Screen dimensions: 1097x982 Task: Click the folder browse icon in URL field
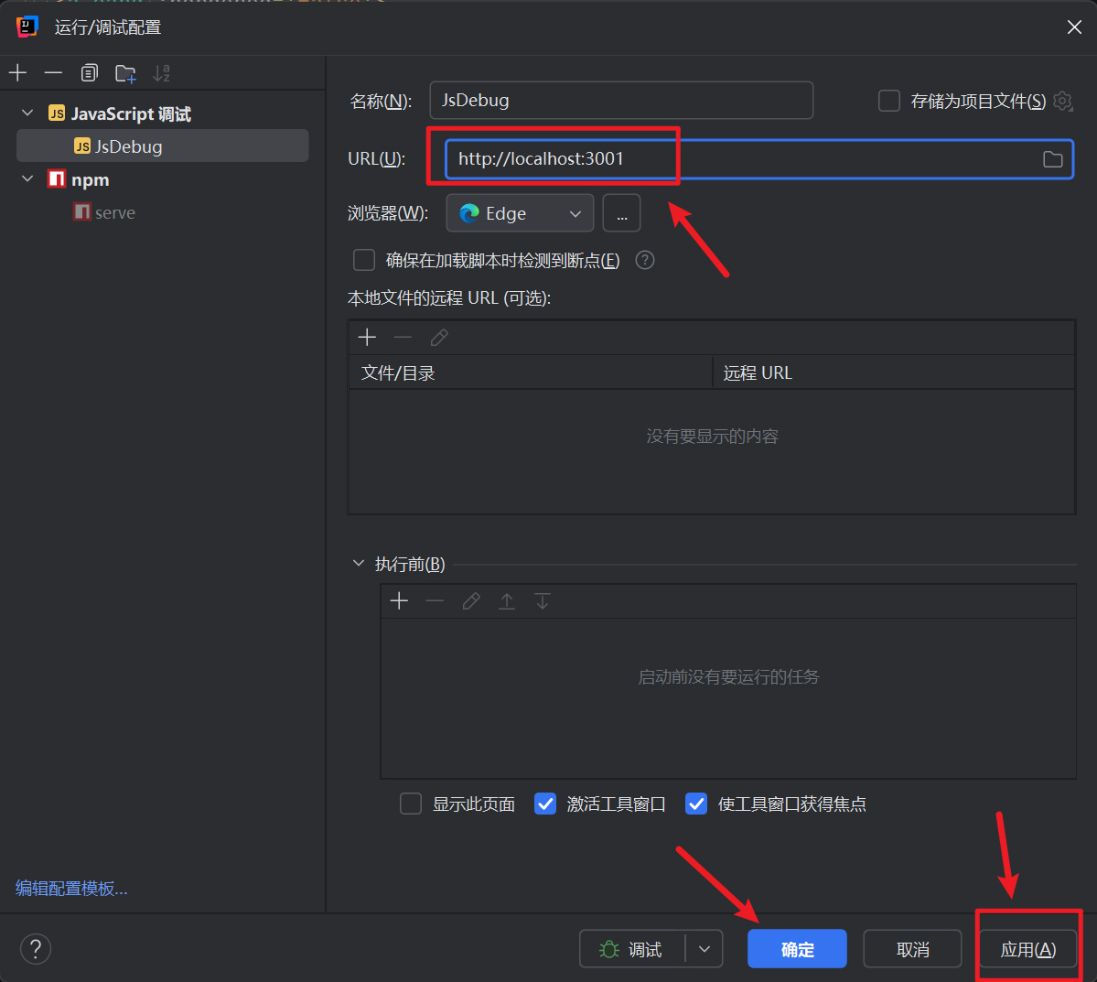1052,159
